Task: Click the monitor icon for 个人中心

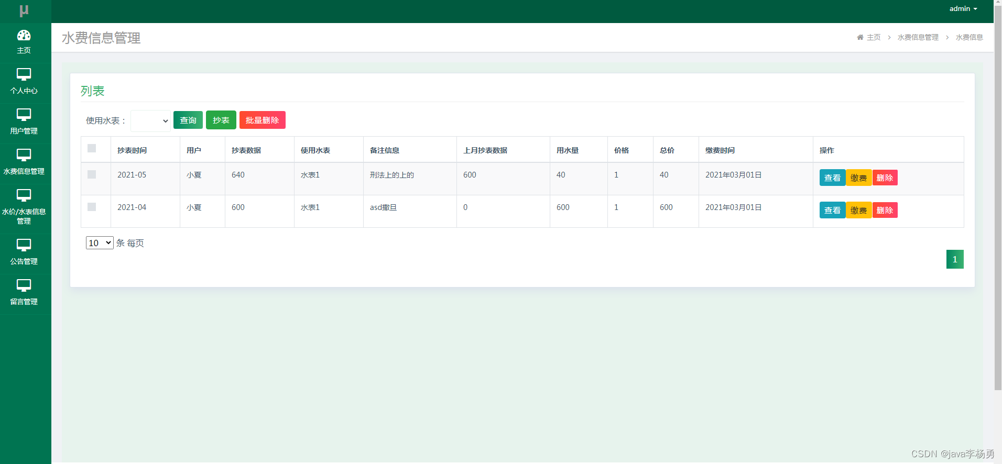Action: tap(24, 74)
